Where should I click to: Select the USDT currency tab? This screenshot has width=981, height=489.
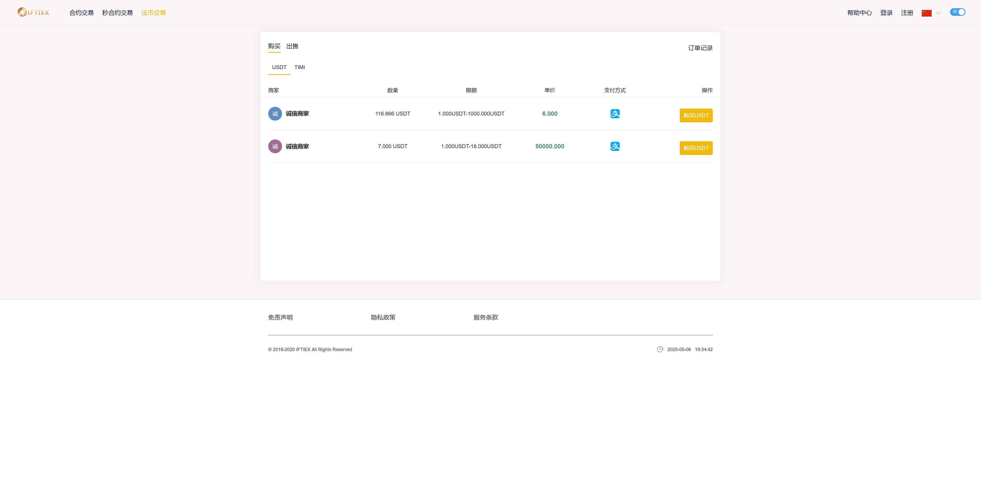279,67
